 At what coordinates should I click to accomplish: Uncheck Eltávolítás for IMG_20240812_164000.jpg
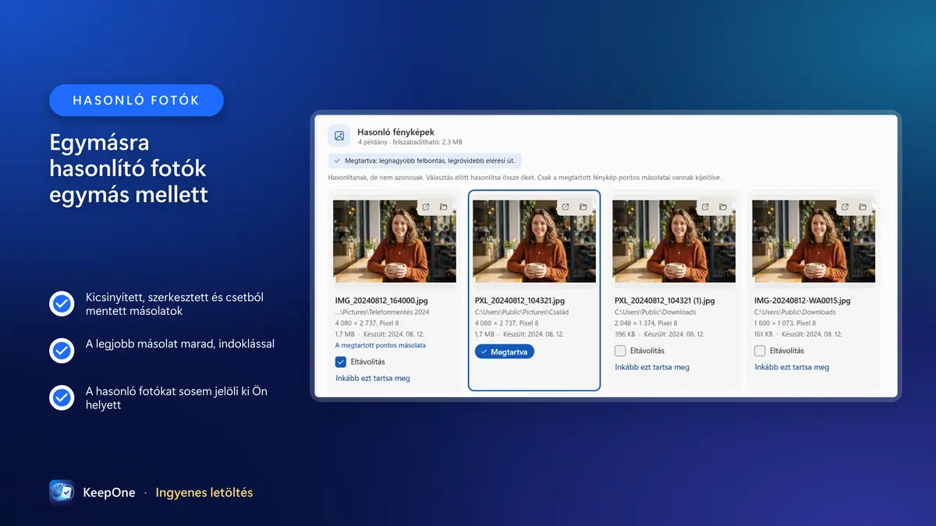tap(341, 362)
